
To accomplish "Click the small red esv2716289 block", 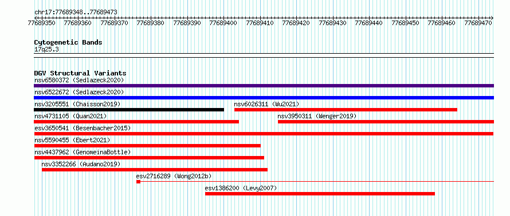I will [x=138, y=182].
